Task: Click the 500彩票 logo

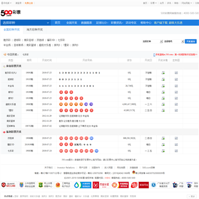Action: [x=11, y=13]
